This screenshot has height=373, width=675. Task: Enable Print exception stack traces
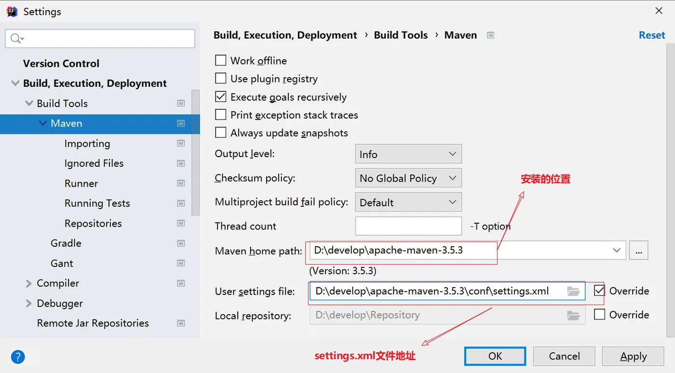[x=220, y=114]
